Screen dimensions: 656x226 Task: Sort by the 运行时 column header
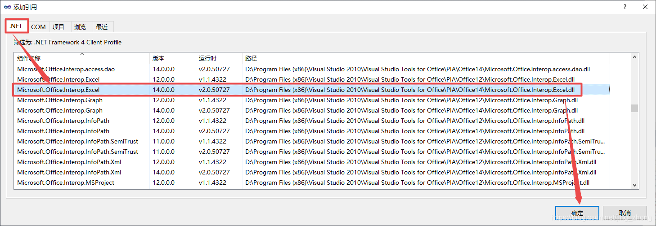[x=219, y=58]
